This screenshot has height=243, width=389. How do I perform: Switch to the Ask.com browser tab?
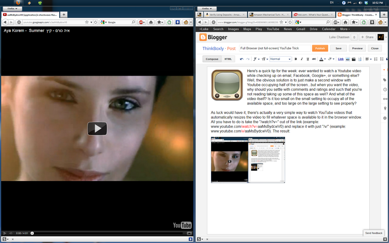pos(313,15)
